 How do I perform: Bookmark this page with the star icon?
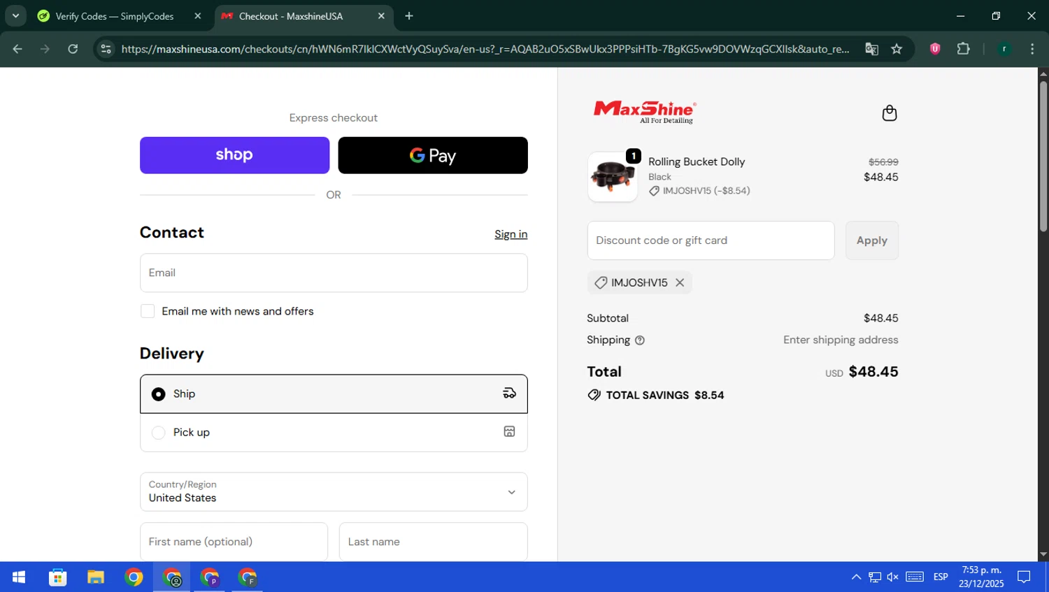[897, 49]
